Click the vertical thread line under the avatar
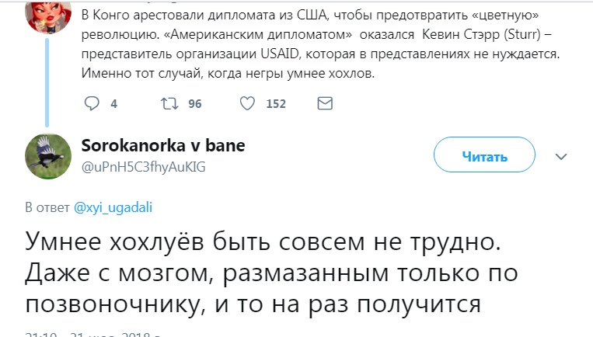This screenshot has height=337, width=593. point(50,78)
